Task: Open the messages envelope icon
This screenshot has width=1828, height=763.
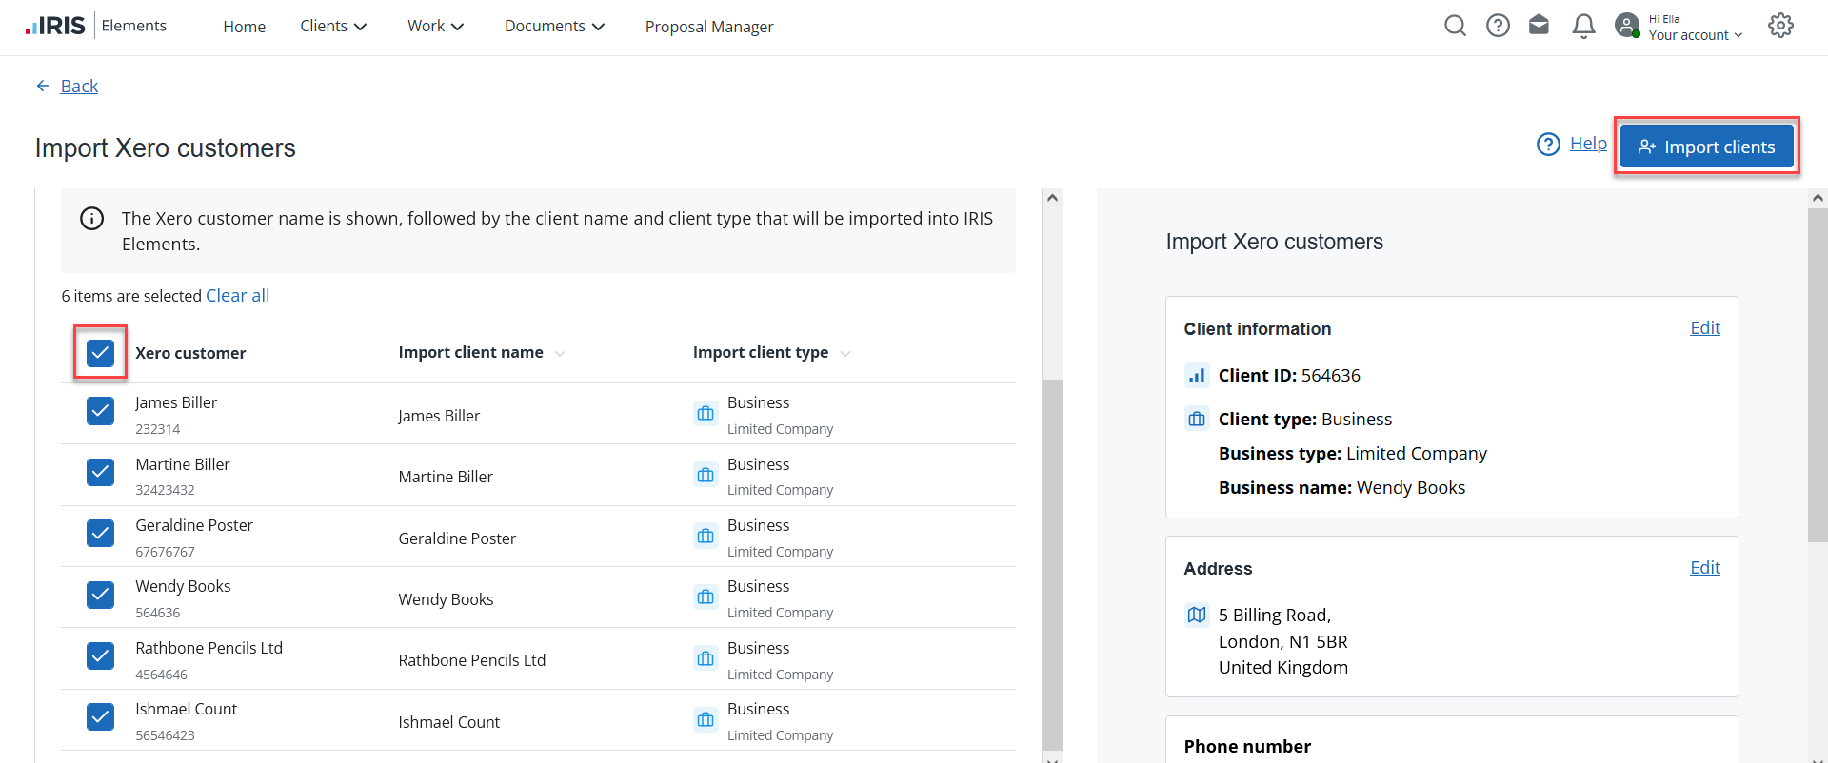Action: pos(1539,26)
